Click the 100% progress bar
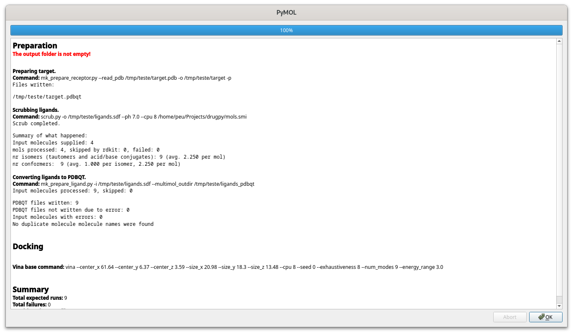The width and height of the screenshot is (573, 334). coord(286,30)
